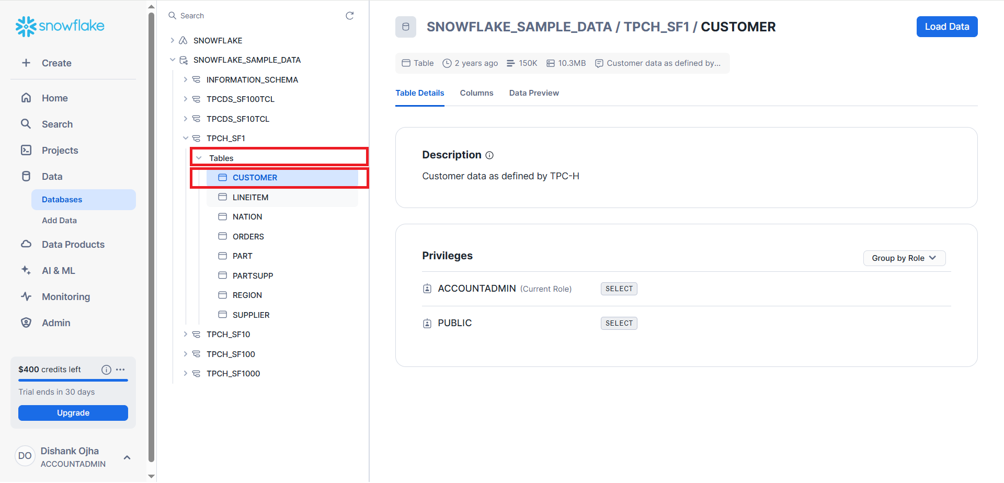Click the 10.3MB size label
The height and width of the screenshot is (483, 1004).
click(572, 63)
